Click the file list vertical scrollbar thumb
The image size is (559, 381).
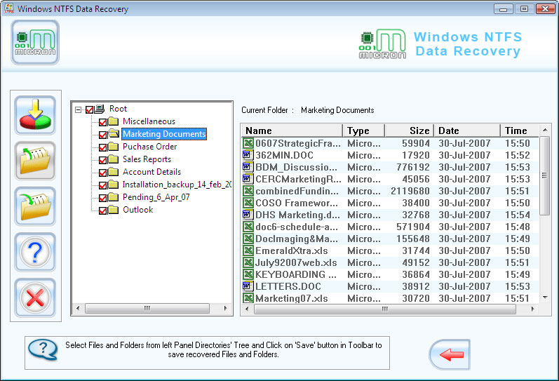[544, 175]
